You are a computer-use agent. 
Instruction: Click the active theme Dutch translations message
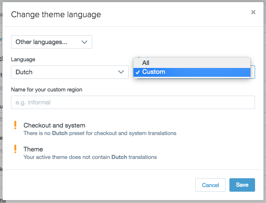(x=90, y=157)
